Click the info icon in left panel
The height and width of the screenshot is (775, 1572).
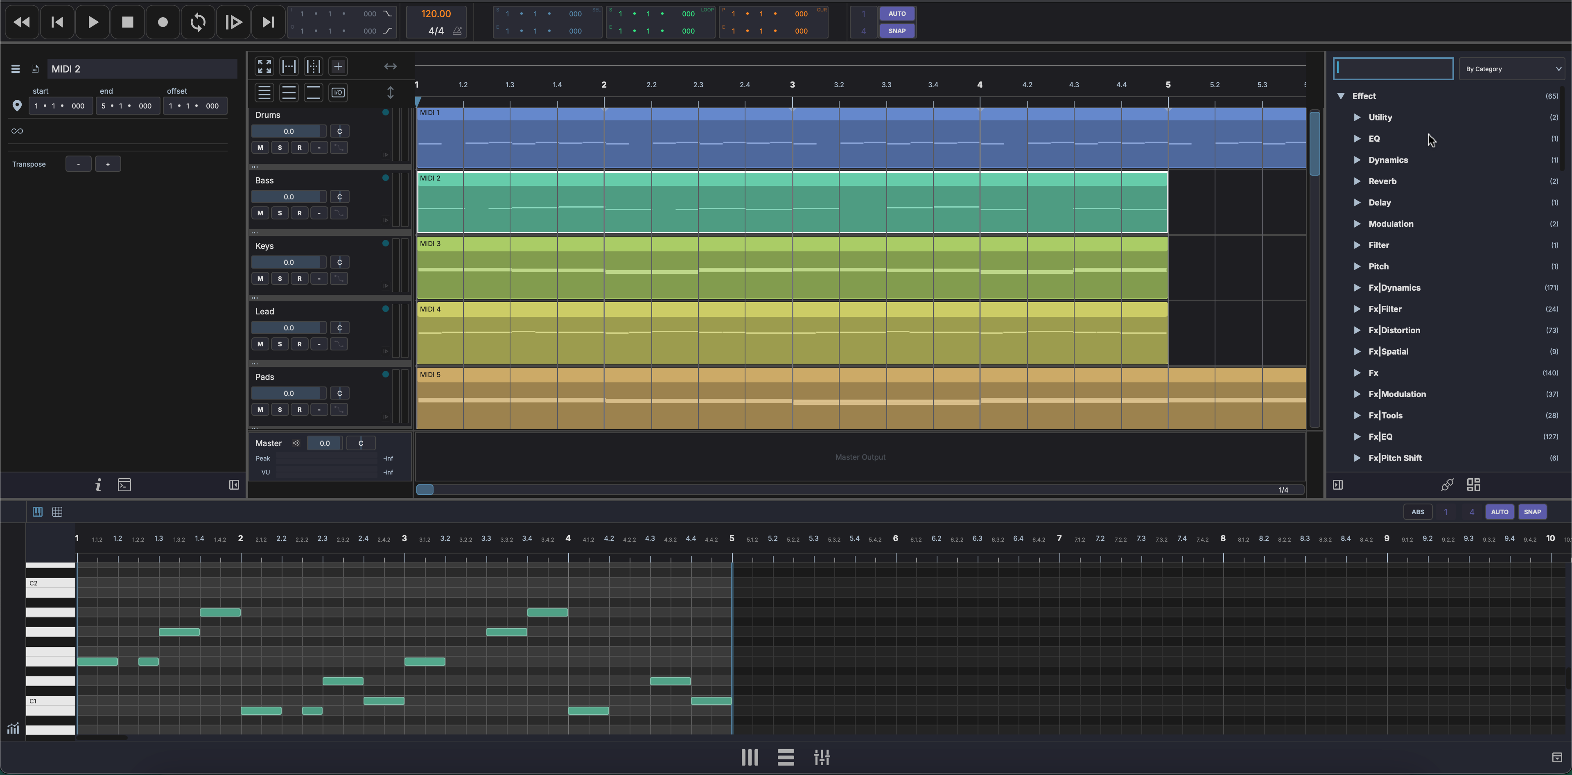tap(98, 485)
